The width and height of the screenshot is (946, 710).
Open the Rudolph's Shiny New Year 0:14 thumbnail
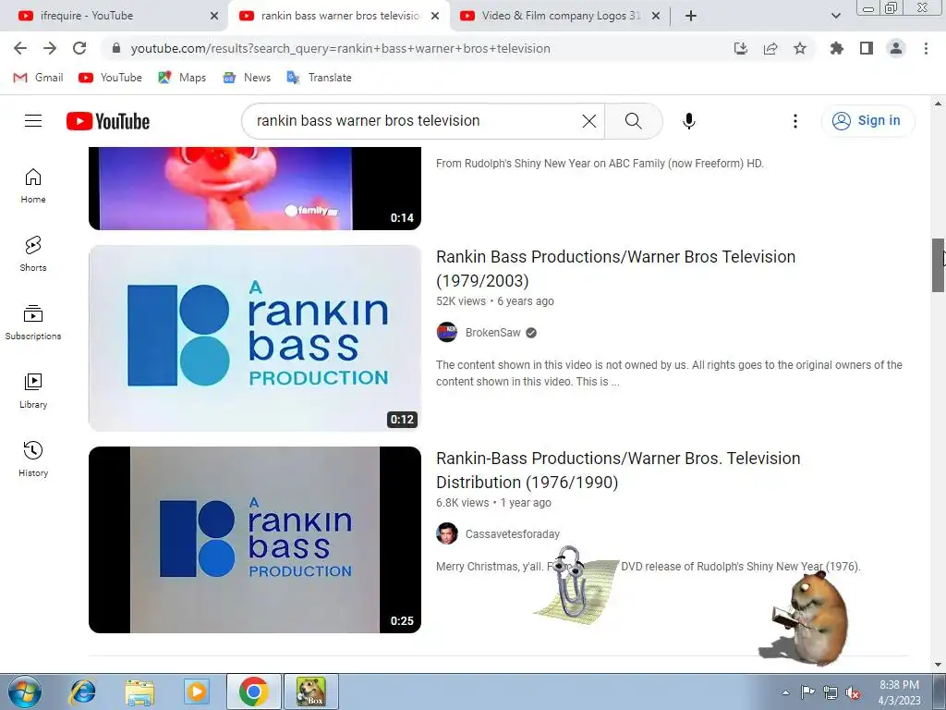pyautogui.click(x=255, y=189)
